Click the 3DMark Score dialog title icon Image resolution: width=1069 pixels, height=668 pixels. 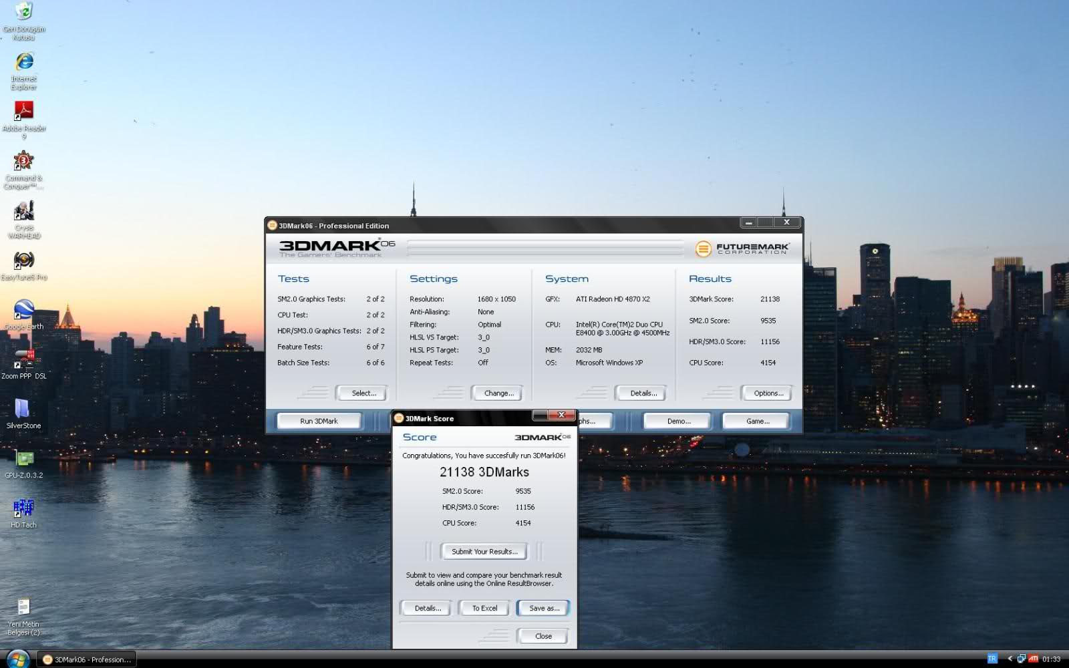click(x=399, y=418)
